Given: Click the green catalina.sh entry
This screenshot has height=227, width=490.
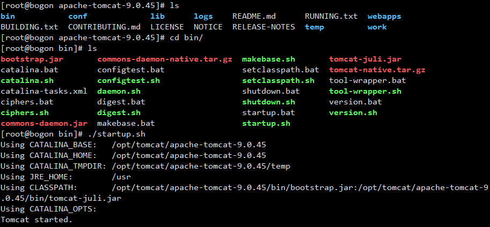Looking at the screenshot, I should click(27, 80).
